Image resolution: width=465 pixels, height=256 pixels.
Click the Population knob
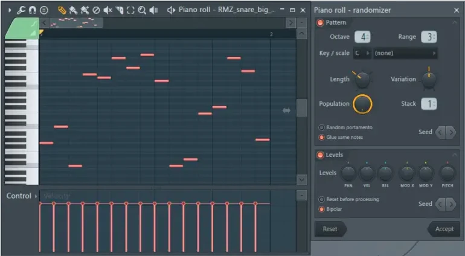(x=362, y=104)
